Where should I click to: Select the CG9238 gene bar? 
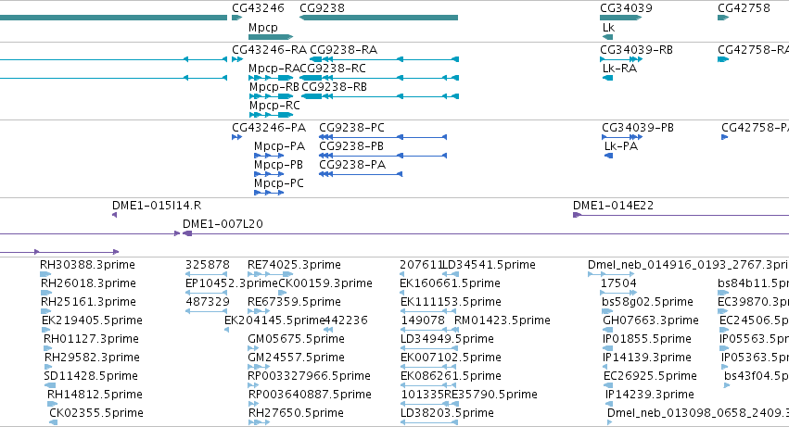(378, 18)
